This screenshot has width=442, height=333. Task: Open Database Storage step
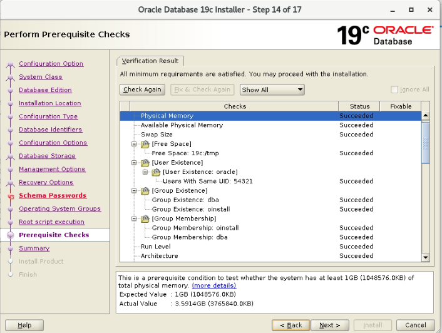[47, 156]
